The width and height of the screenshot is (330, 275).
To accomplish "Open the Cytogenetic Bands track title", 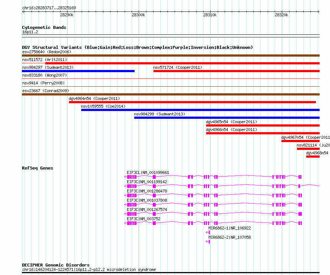I will pos(44,27).
